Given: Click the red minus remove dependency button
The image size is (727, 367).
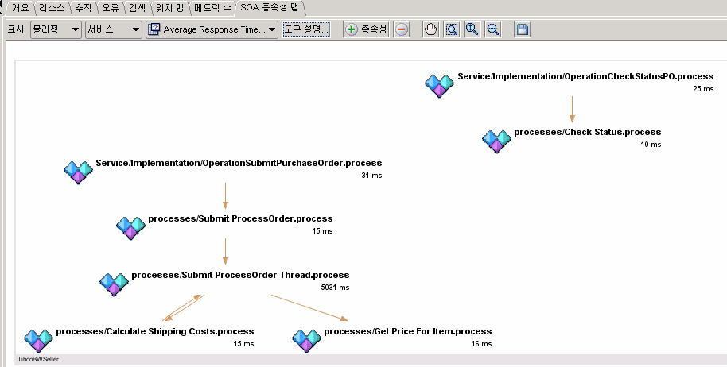Looking at the screenshot, I should pos(402,29).
